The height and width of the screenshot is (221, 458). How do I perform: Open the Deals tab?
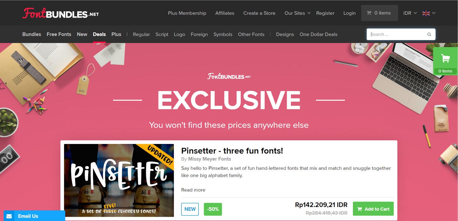tap(99, 34)
